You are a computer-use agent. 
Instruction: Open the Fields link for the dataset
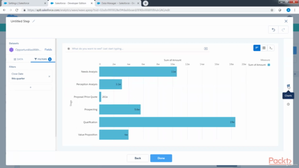point(48,49)
